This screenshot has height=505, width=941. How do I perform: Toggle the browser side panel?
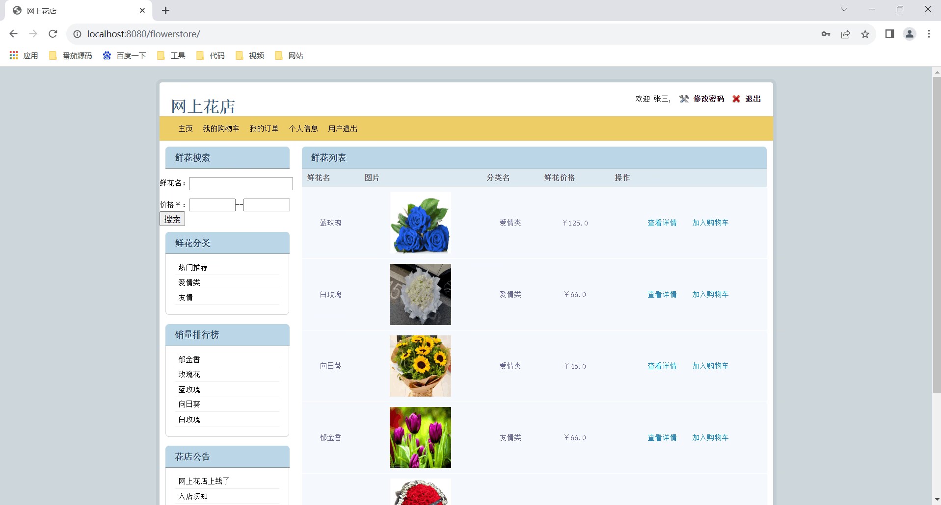tap(889, 34)
